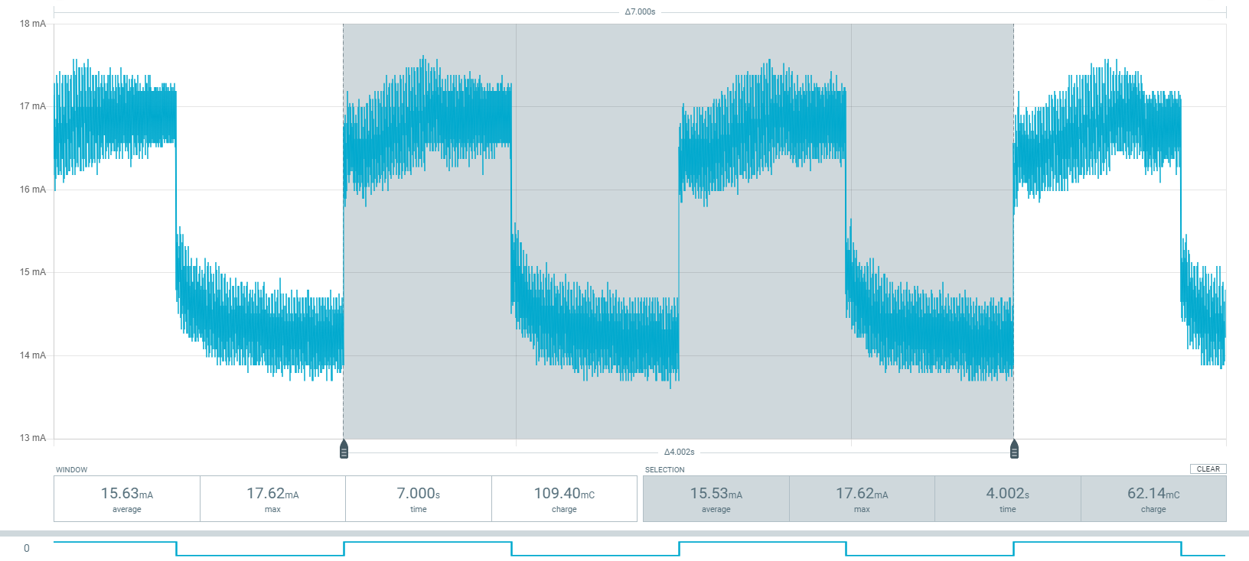Viewport: 1249px width, 561px height.
Task: Click the Δ7.000s window duration label
Action: tap(640, 11)
